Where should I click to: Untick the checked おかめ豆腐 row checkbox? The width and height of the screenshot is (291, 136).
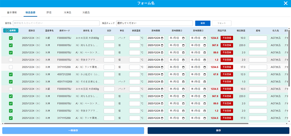point(11,38)
